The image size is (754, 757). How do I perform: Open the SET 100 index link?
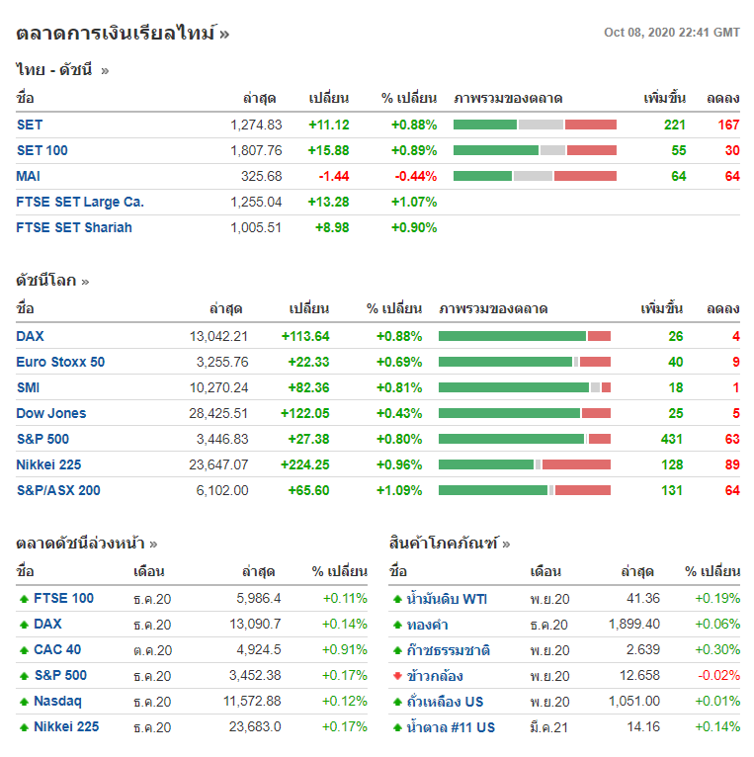point(42,150)
